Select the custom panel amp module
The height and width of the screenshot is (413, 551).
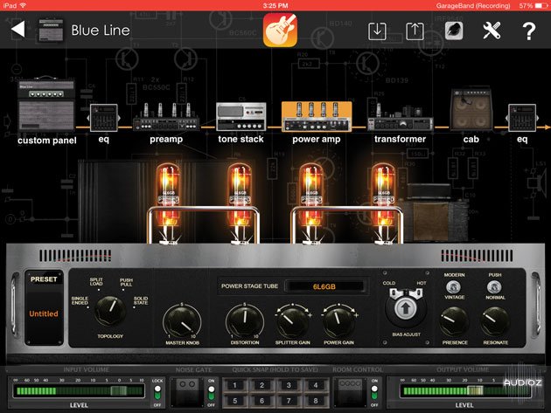point(46,105)
